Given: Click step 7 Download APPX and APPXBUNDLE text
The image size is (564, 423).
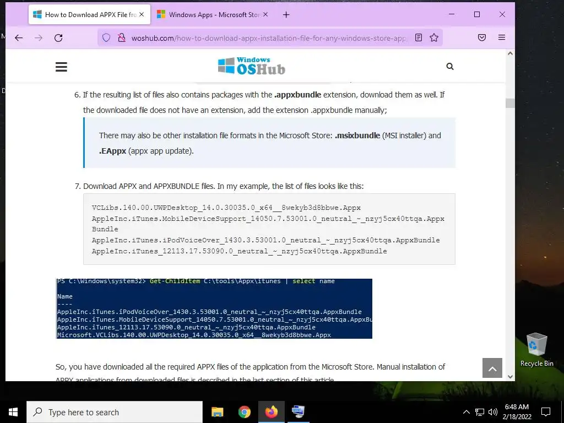Looking at the screenshot, I should tap(224, 186).
